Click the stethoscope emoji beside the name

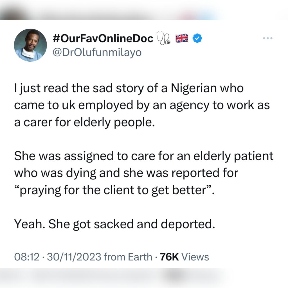(x=164, y=39)
